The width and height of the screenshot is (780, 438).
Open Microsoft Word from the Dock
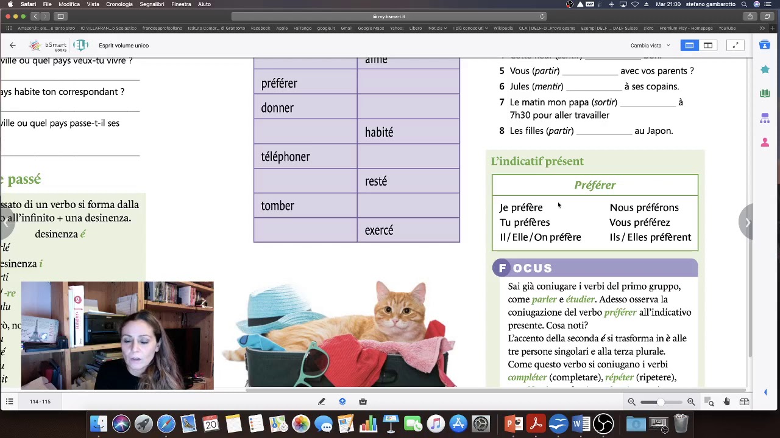[x=581, y=423]
